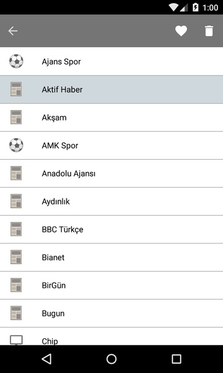Tap the newspaper icon next to Aktif Haber
This screenshot has height=373, width=223.
(16, 89)
